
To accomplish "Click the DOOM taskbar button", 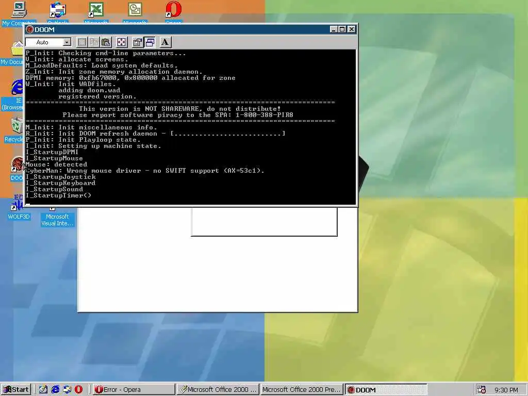I will (x=386, y=390).
